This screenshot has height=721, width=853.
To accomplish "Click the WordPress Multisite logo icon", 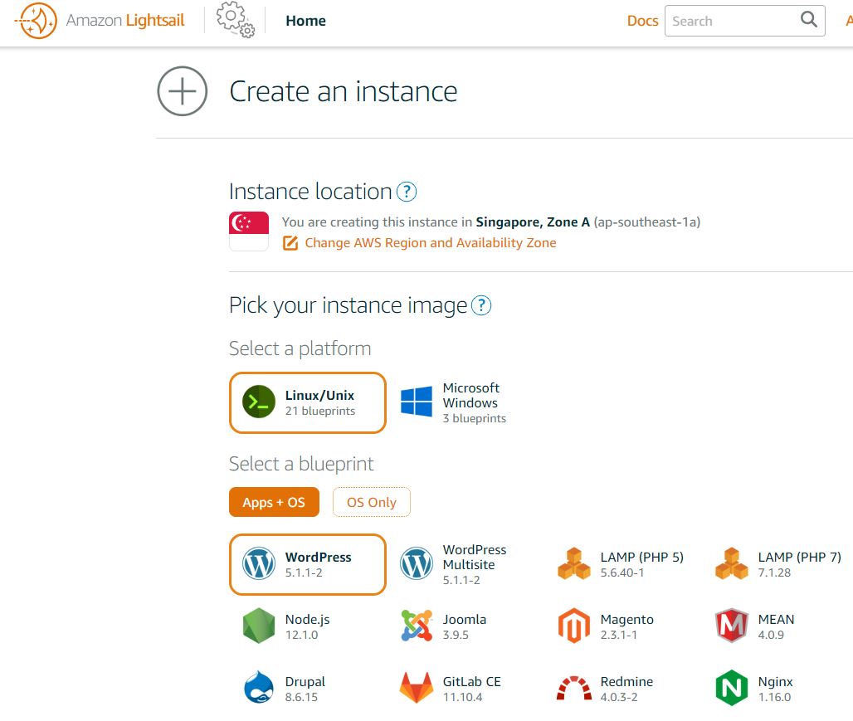I will click(417, 563).
